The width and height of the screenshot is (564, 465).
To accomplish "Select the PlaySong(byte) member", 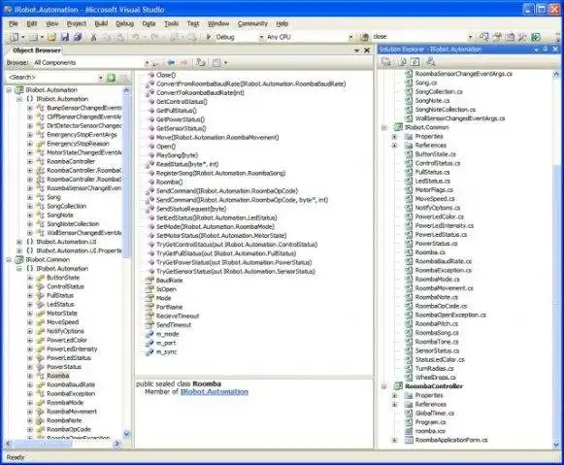I will point(177,155).
